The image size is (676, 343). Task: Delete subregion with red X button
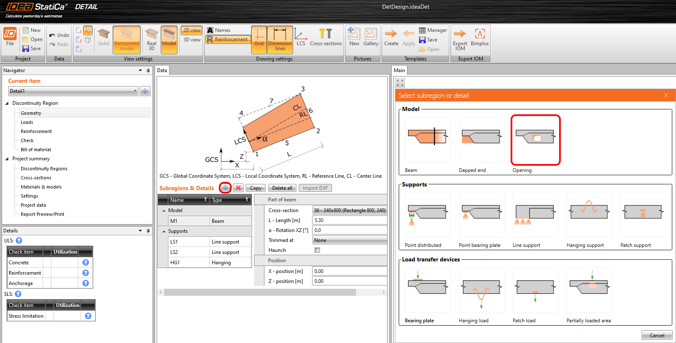tap(238, 188)
